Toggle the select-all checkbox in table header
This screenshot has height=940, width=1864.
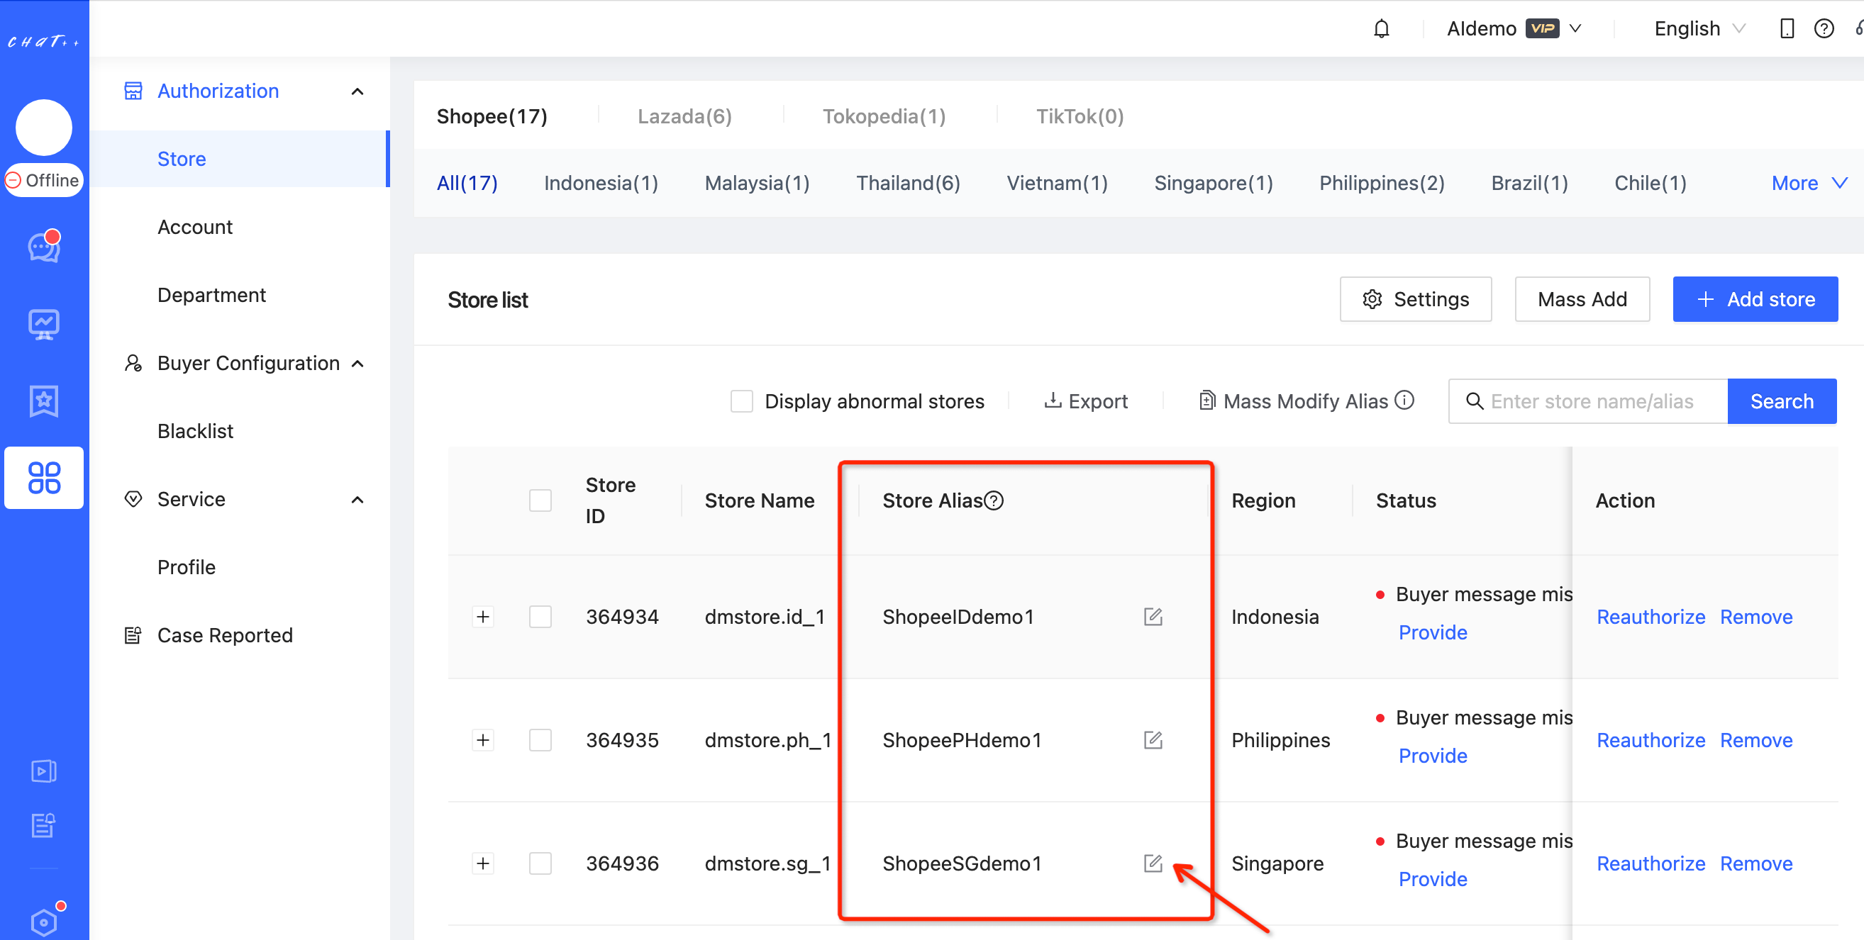(540, 500)
